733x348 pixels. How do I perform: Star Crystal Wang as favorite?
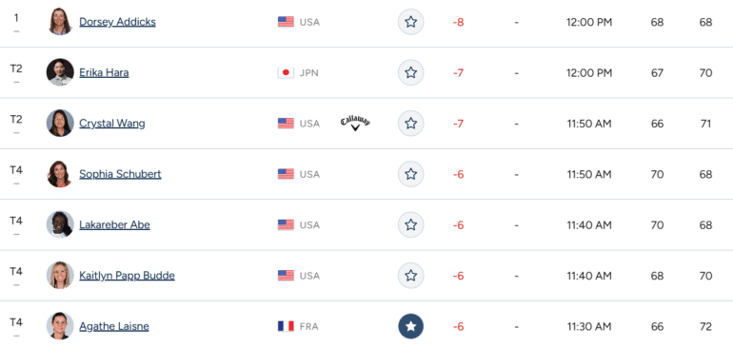[x=410, y=124]
